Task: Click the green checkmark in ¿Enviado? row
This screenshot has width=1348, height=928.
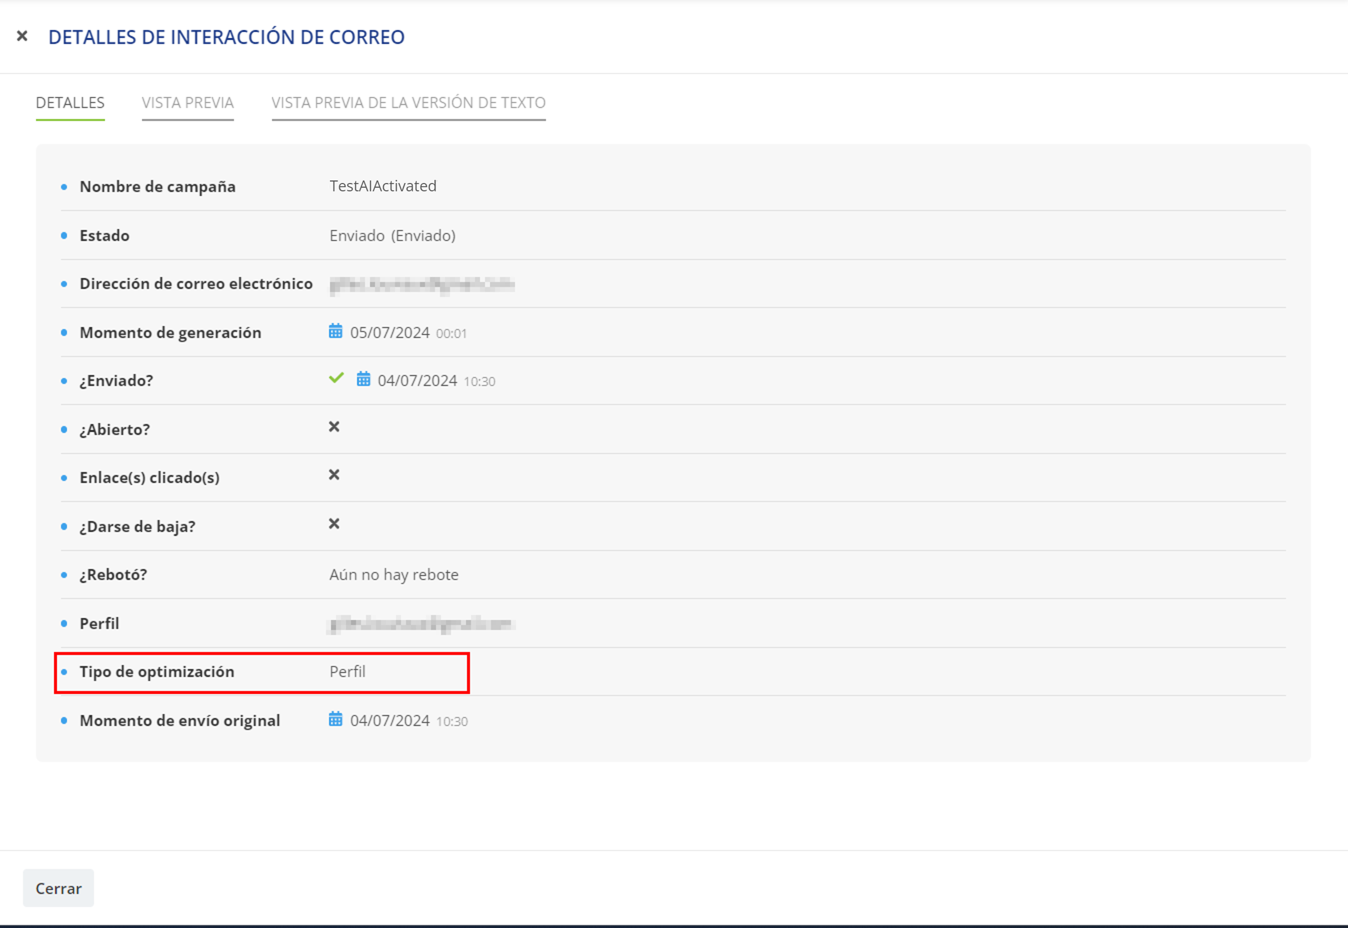Action: (x=336, y=378)
